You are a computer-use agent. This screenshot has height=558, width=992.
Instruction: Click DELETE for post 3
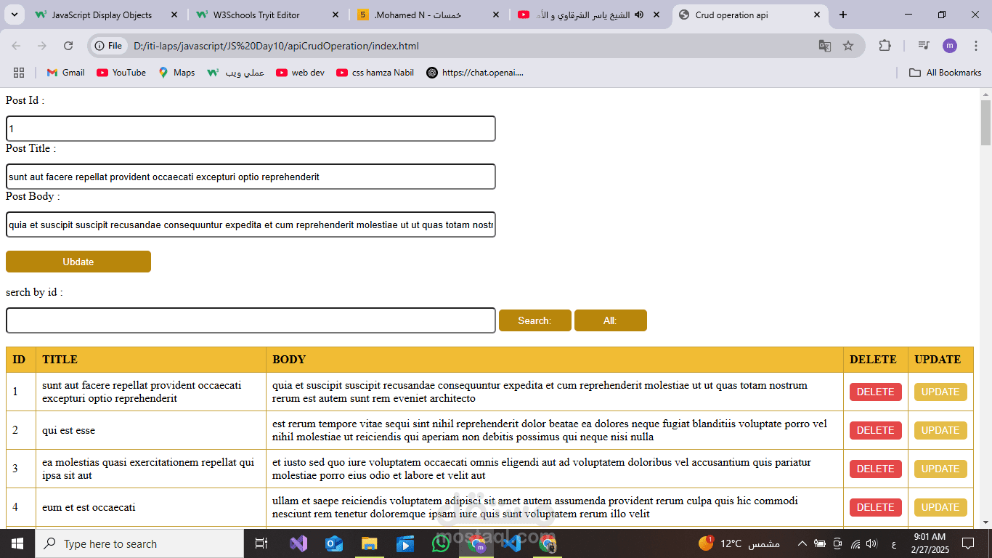876,469
